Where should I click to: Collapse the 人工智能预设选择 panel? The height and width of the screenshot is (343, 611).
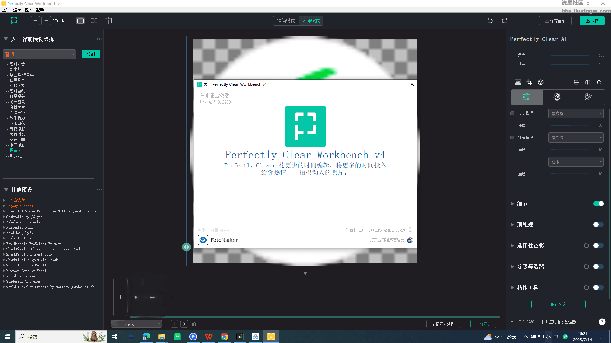click(6, 39)
